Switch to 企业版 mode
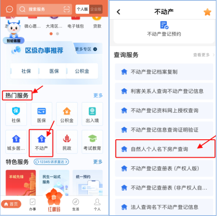Image resolution: width=218 pixels, height=216 pixels. pyautogui.click(x=96, y=9)
